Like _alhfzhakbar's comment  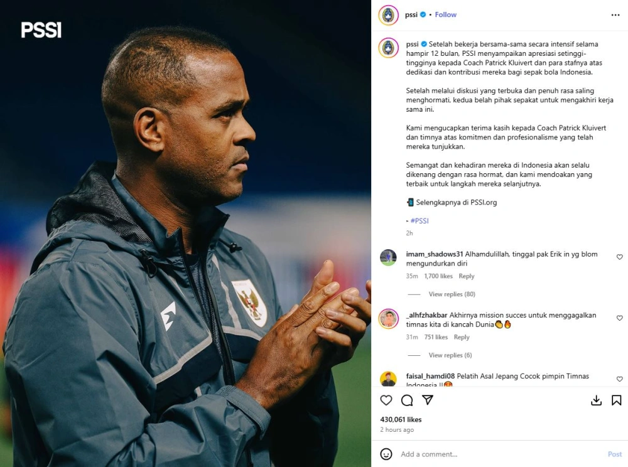(x=620, y=318)
